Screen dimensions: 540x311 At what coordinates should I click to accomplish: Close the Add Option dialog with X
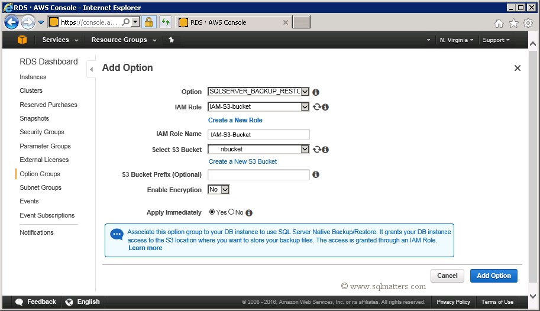[x=518, y=68]
